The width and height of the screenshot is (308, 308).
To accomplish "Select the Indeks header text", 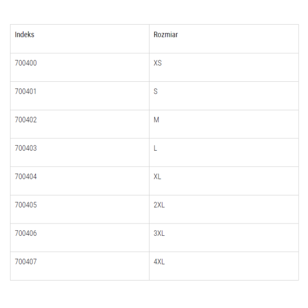I will [x=25, y=35].
